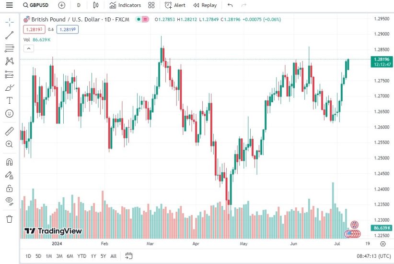
Task: Open the Fibonacci retracement tools
Action: point(9,48)
